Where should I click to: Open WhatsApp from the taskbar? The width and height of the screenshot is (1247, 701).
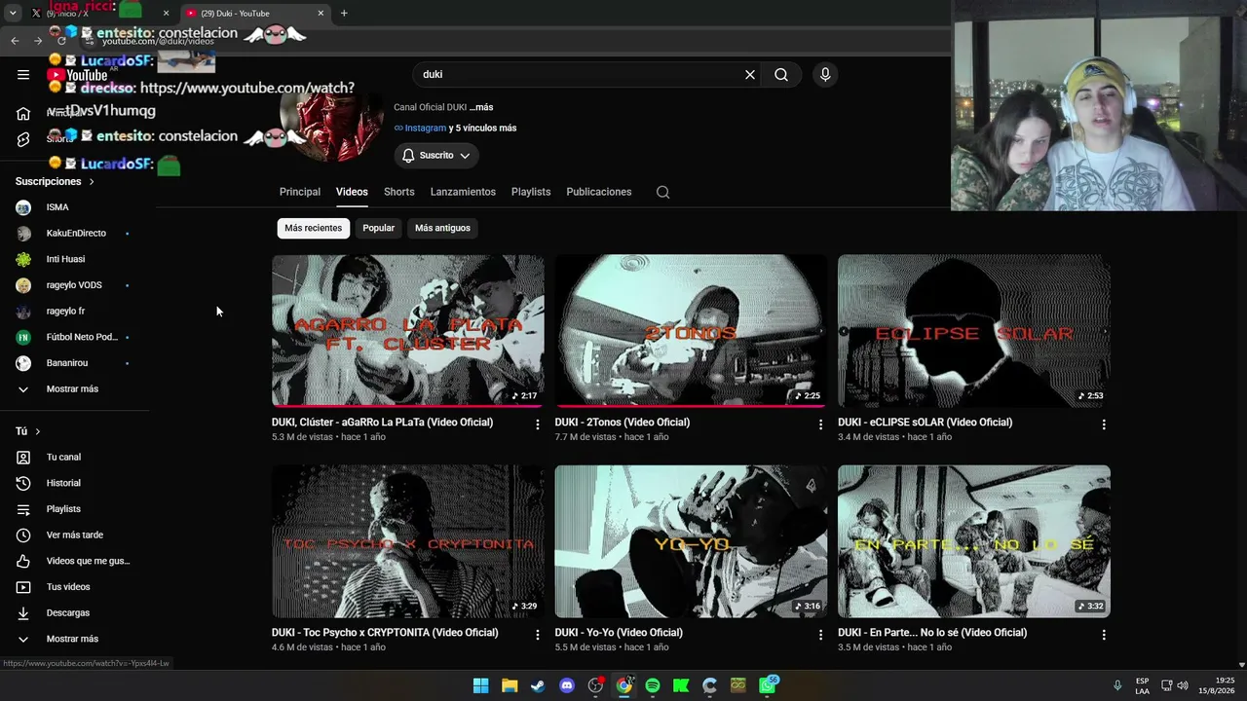click(768, 685)
